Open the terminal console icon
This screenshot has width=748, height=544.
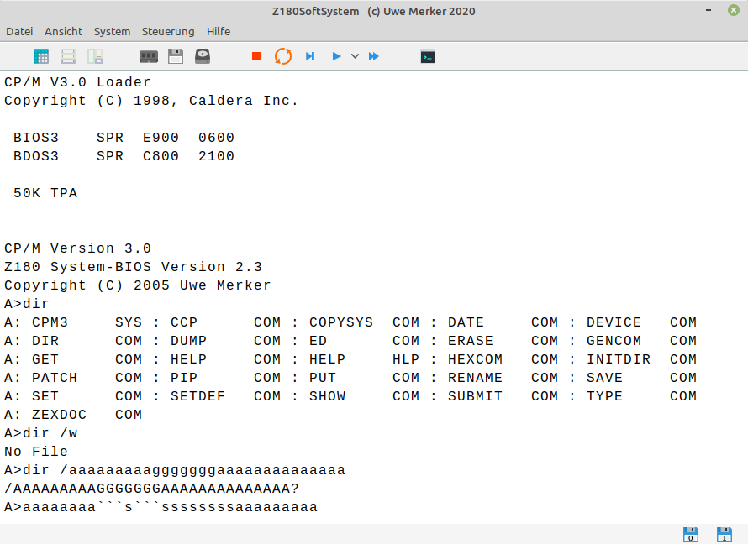pos(428,56)
